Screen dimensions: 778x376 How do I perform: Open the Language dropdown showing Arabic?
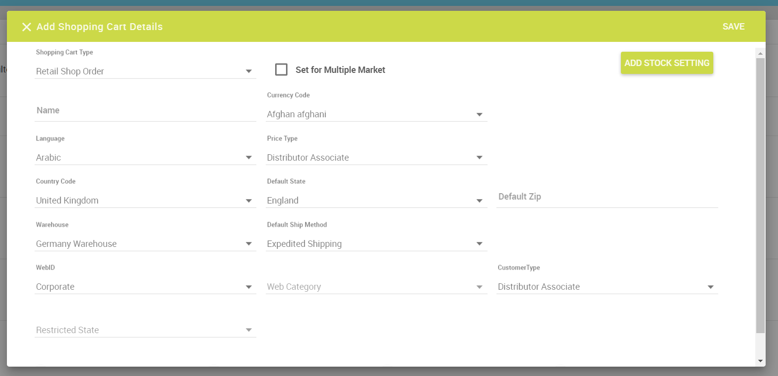coord(145,158)
